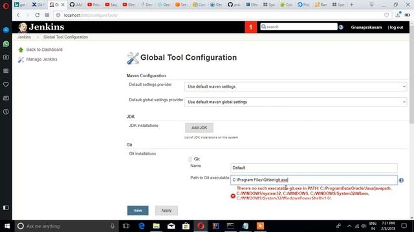Image resolution: width=414 pixels, height=232 pixels.
Task: Open File Explorer from the taskbar
Action: [x=157, y=226]
